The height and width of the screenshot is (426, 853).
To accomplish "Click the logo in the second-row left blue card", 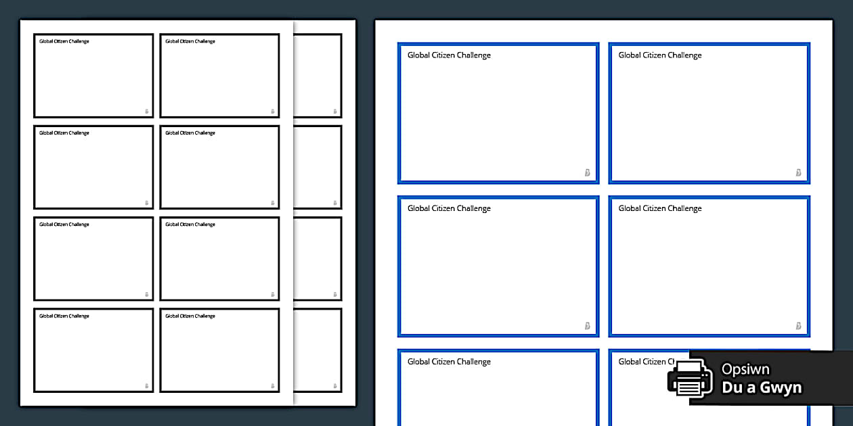I will pyautogui.click(x=588, y=327).
